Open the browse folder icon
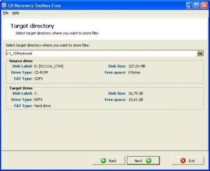 click(x=200, y=53)
